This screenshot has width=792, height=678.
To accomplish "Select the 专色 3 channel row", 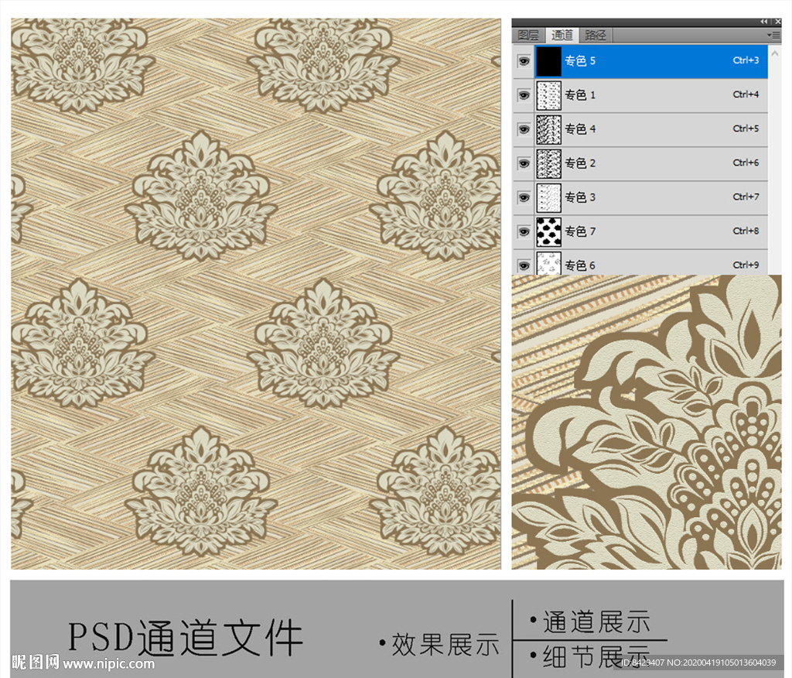I will pos(640,197).
